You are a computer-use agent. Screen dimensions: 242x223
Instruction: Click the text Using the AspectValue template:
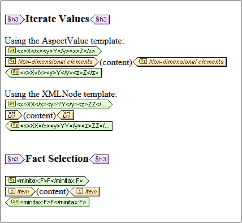64,41
